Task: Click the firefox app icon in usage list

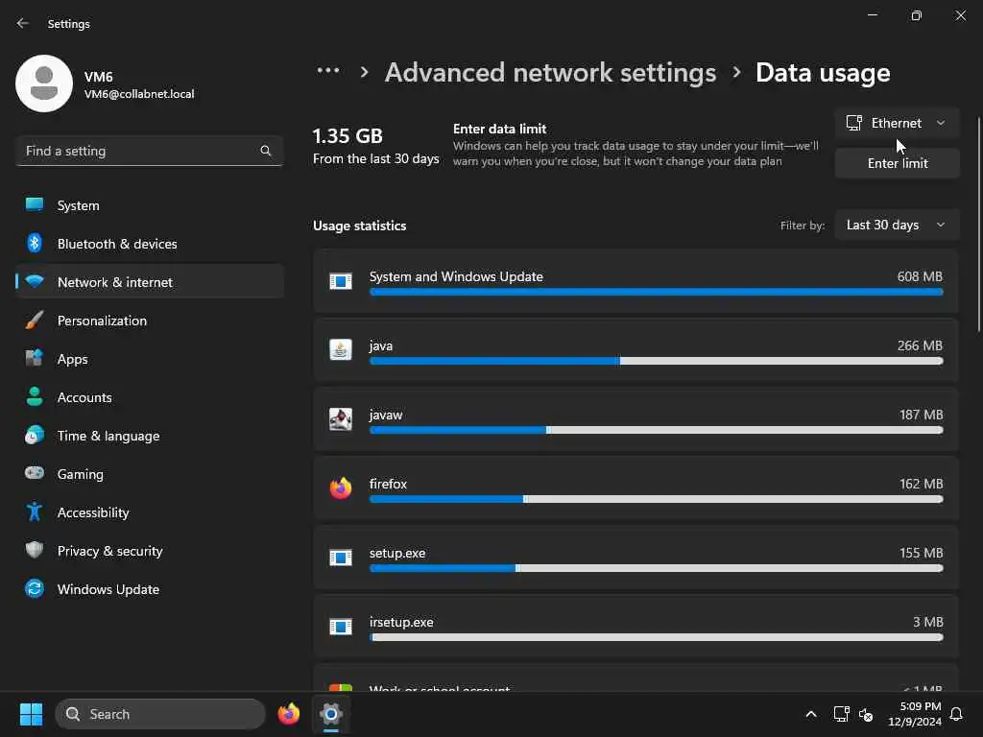Action: click(x=341, y=488)
